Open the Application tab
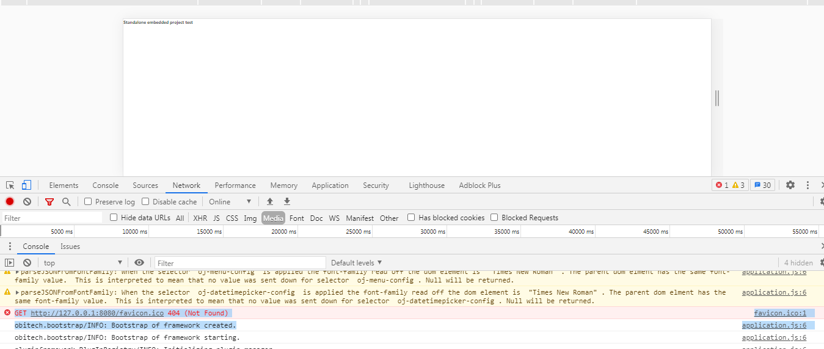 (x=330, y=185)
